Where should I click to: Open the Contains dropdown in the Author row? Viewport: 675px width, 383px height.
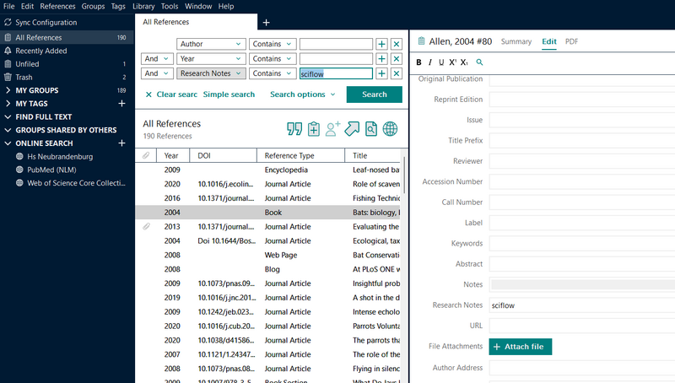[272, 44]
